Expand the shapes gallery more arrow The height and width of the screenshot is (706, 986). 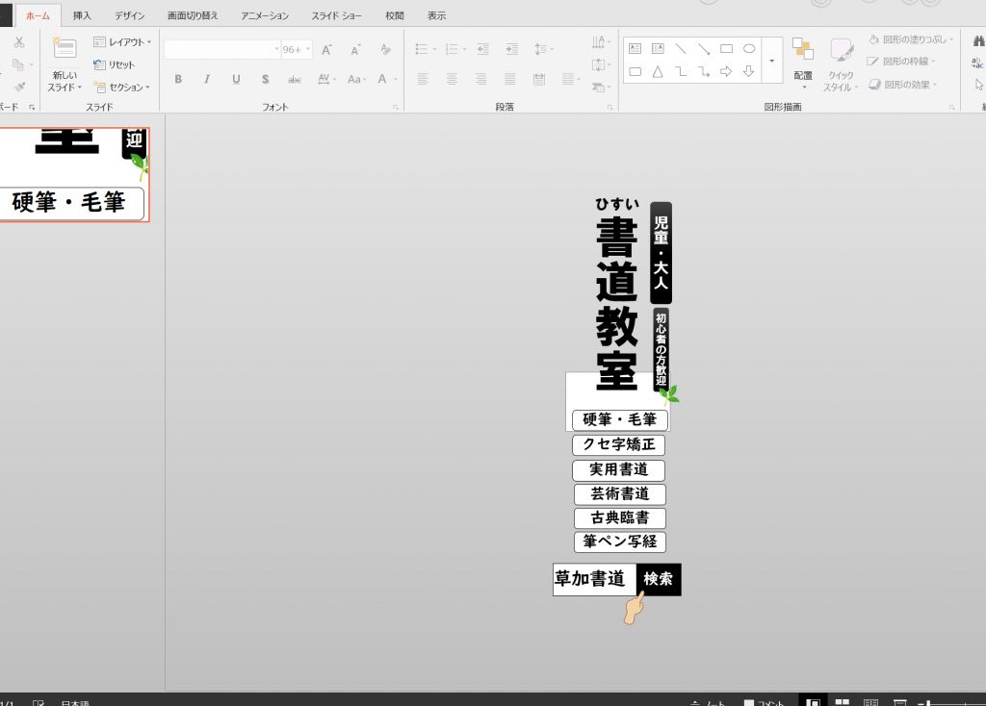(772, 61)
